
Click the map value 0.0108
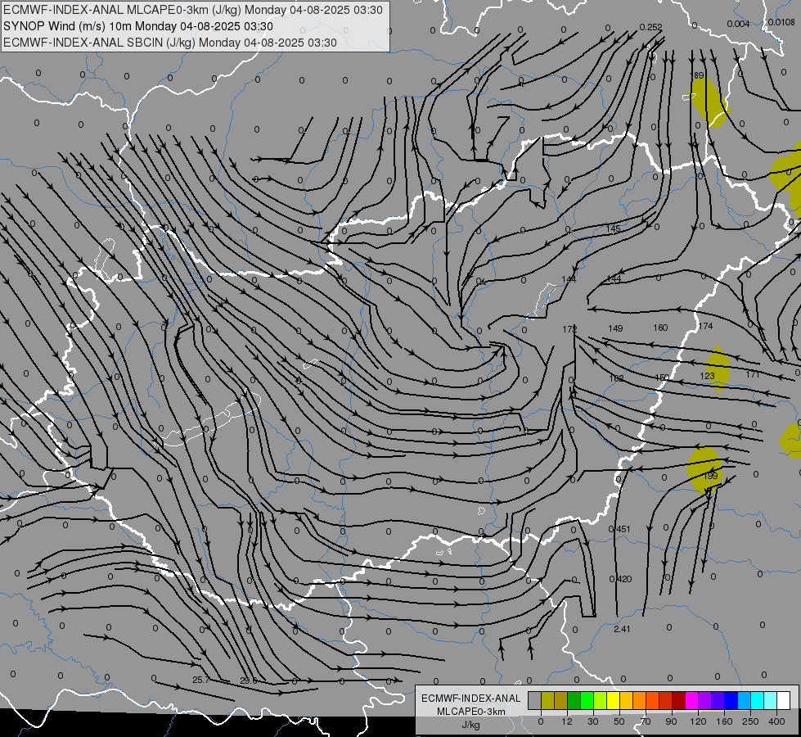781,22
